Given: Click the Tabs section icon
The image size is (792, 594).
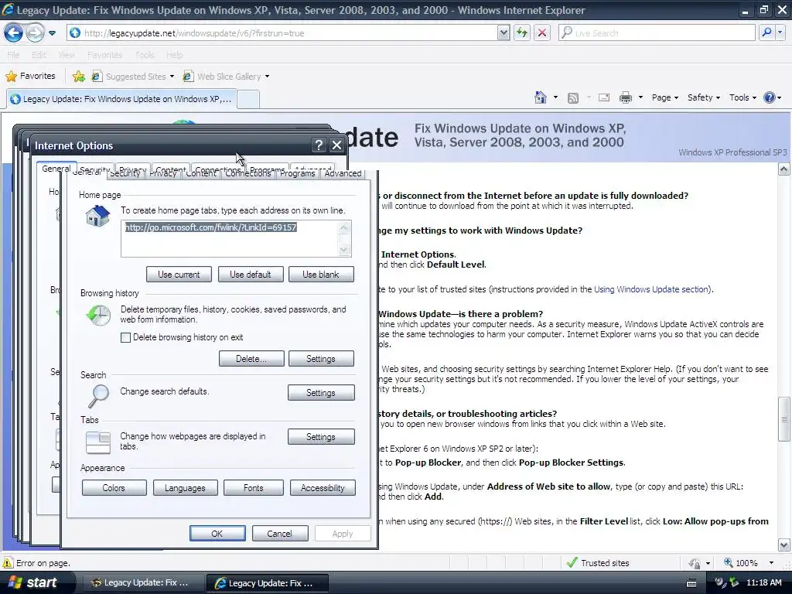Looking at the screenshot, I should (98, 442).
